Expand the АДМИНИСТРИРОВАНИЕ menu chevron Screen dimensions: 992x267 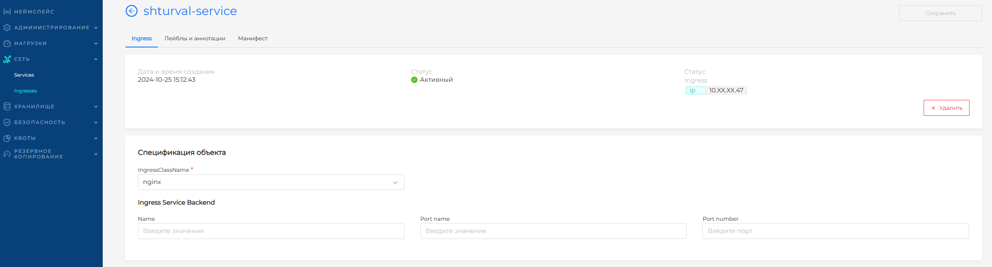point(96,28)
